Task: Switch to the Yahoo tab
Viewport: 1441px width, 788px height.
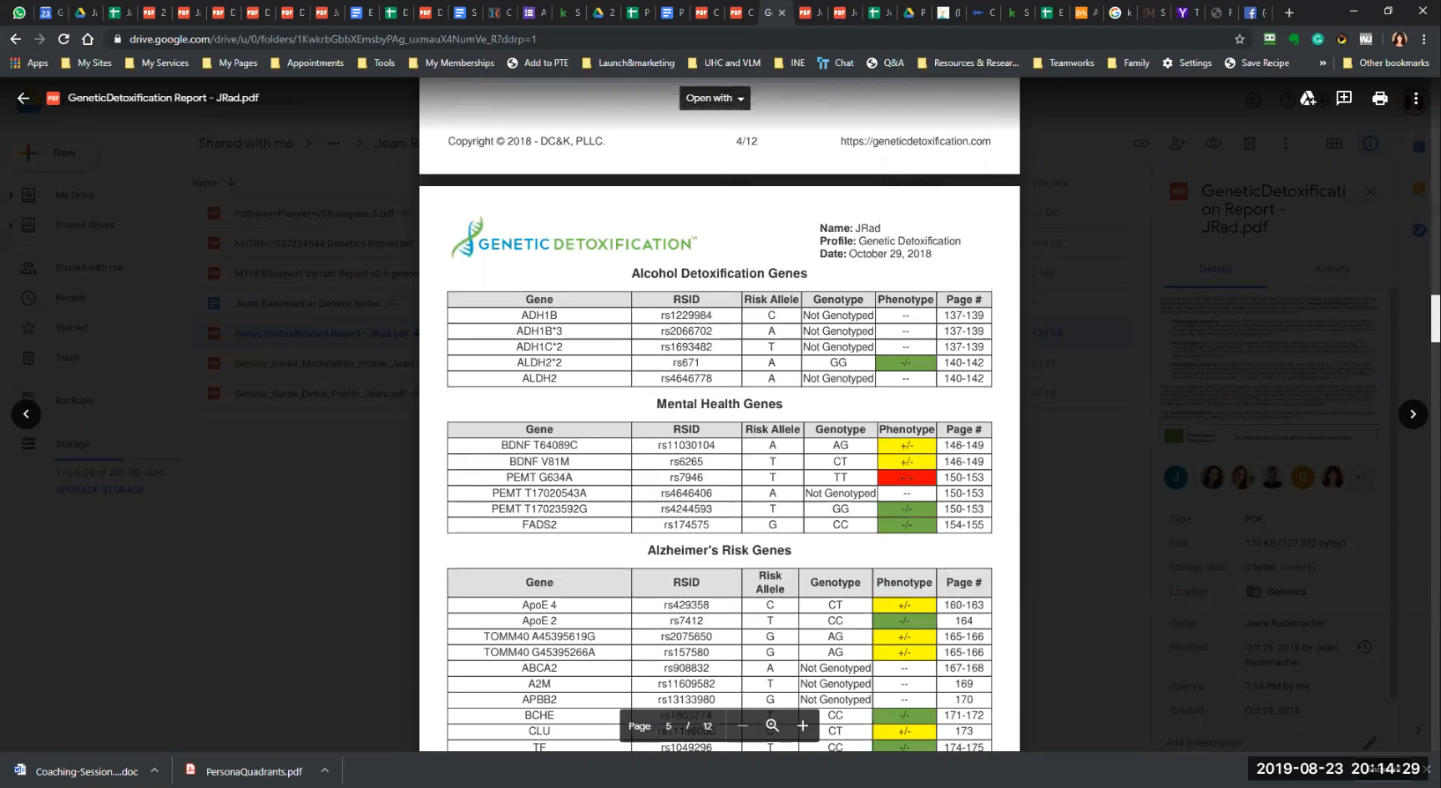Action: [x=1187, y=13]
